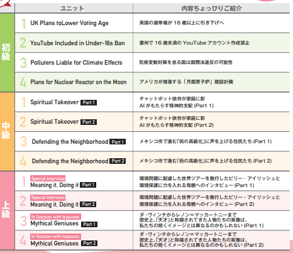Click 'Spiritual Takeover' title in the Part 2 row
Viewport: 293px width, 253px height.
[x=55, y=122]
